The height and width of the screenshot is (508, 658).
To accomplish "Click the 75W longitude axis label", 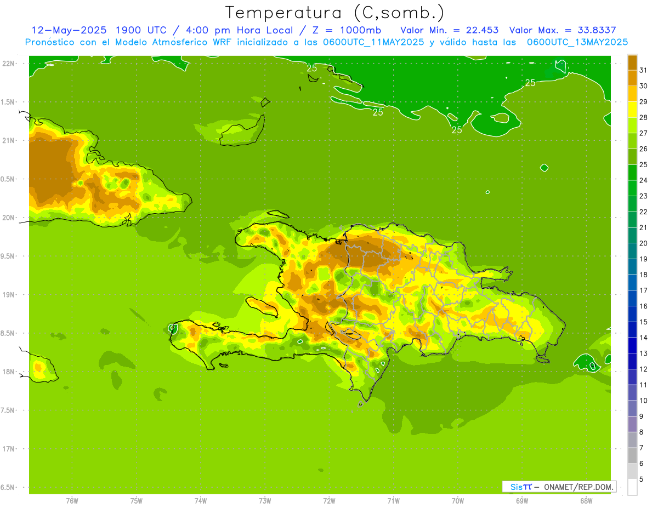I will [x=137, y=501].
